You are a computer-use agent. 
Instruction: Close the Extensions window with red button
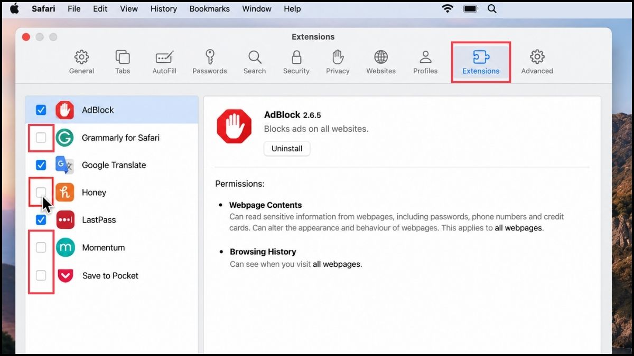click(26, 37)
